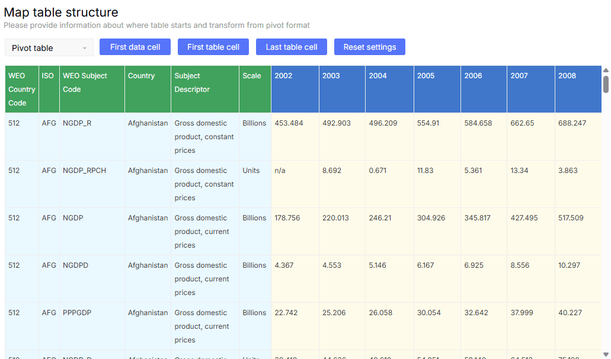Image resolution: width=611 pixels, height=359 pixels.
Task: Click the First data cell button
Action: point(135,47)
